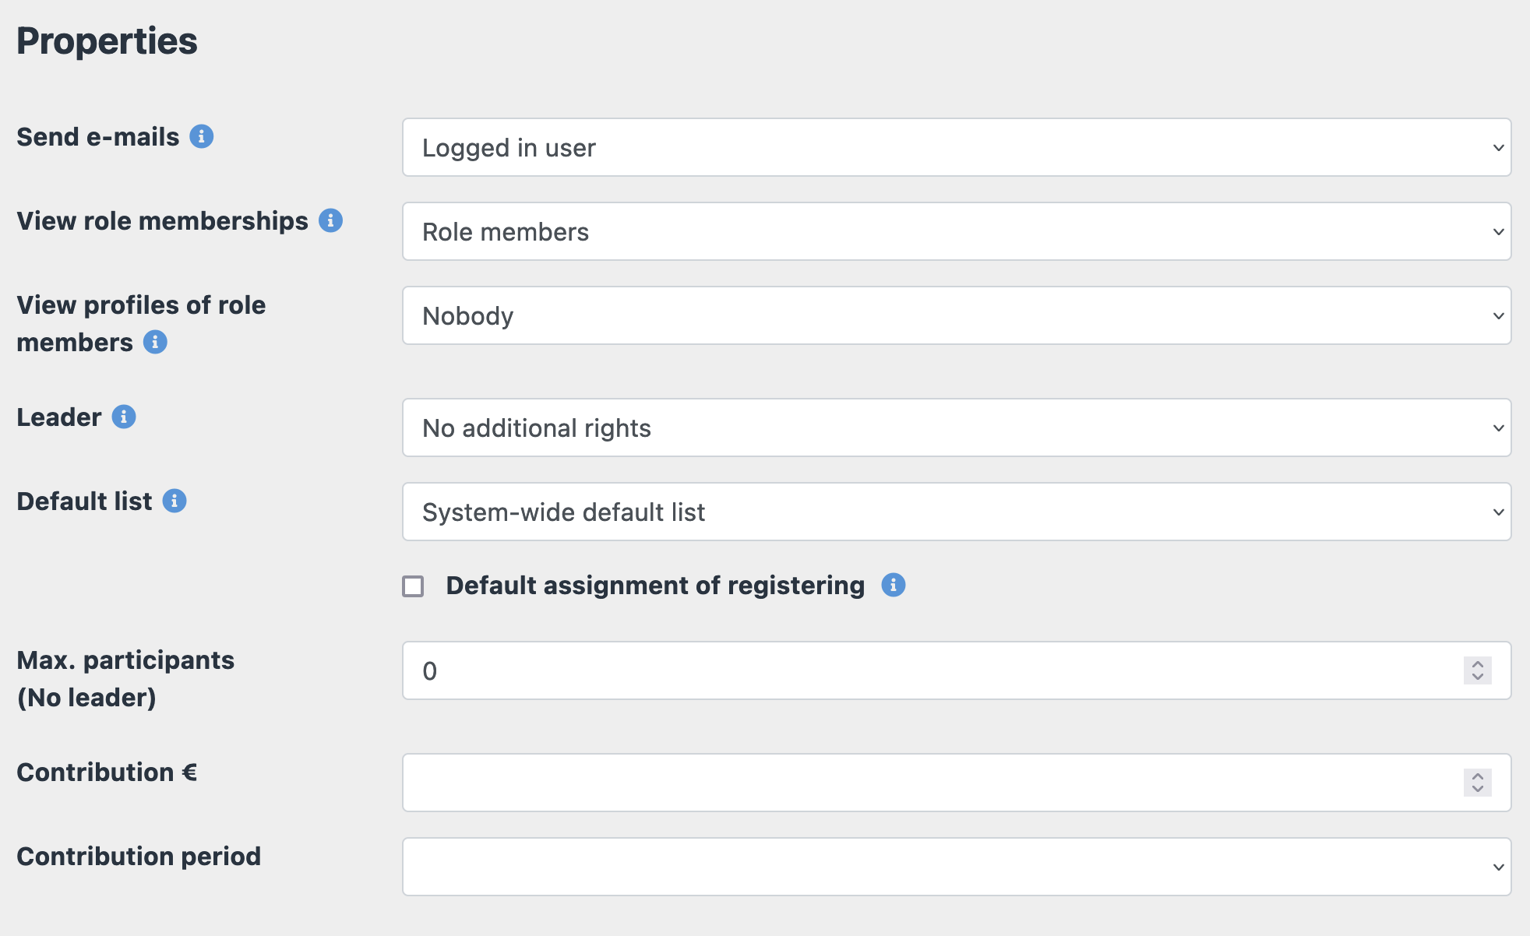
Task: Expand the System-wide default list dropdown
Action: tap(956, 512)
